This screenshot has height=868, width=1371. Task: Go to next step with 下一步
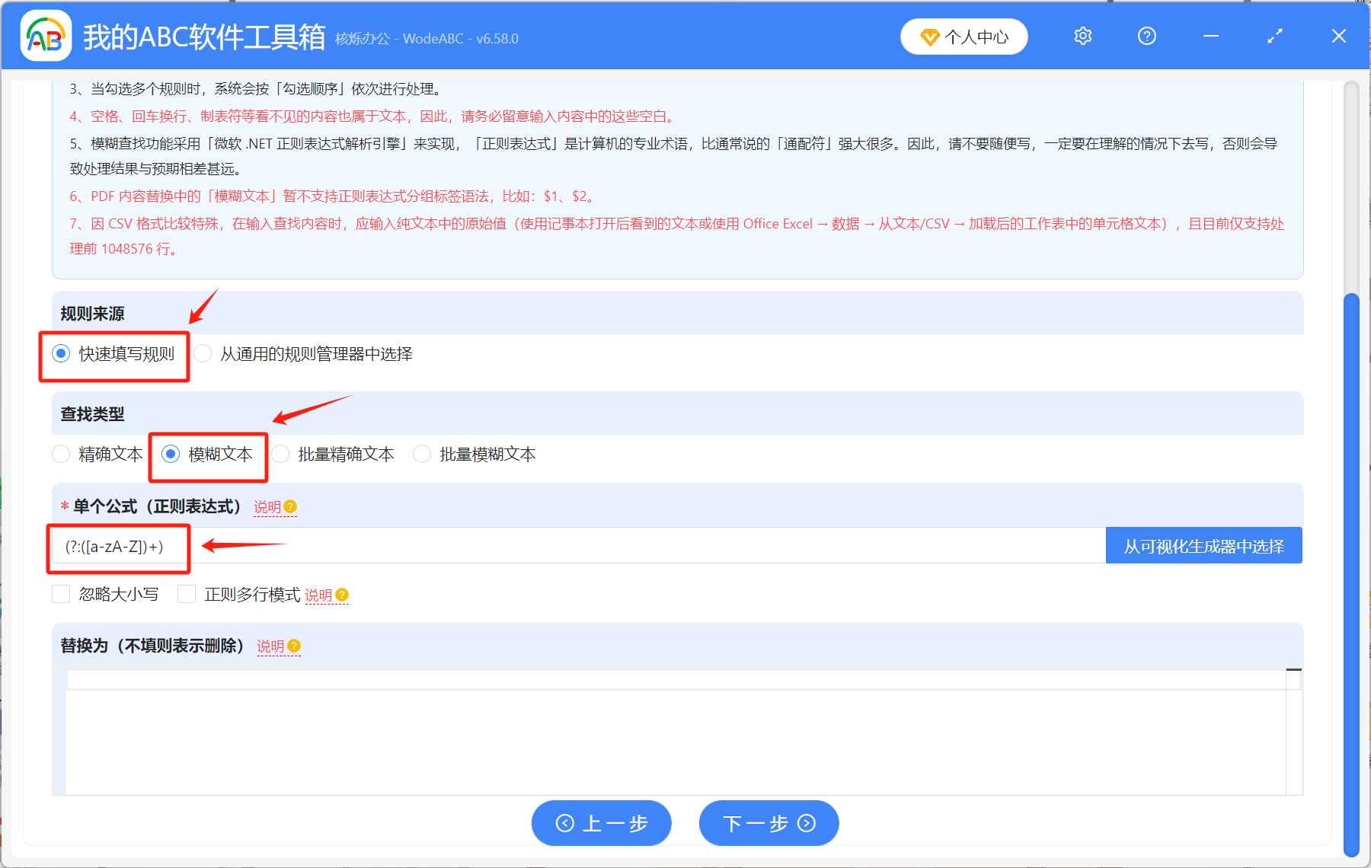pos(769,823)
